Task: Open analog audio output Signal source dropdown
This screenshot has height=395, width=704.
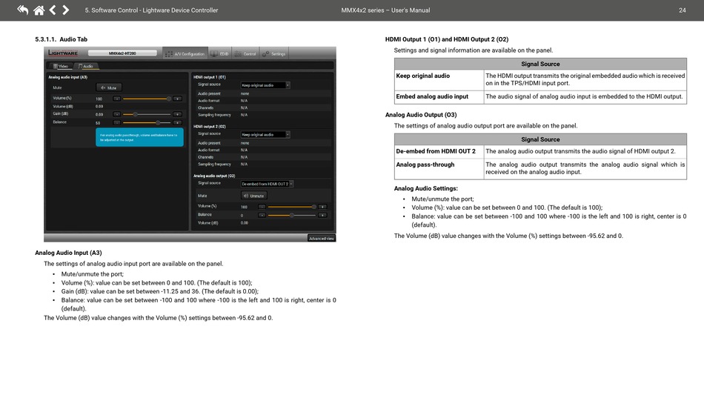Action: click(x=267, y=184)
